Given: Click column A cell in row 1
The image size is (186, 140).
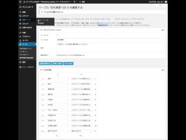Looking at the screenshot, I should click(x=58, y=79).
